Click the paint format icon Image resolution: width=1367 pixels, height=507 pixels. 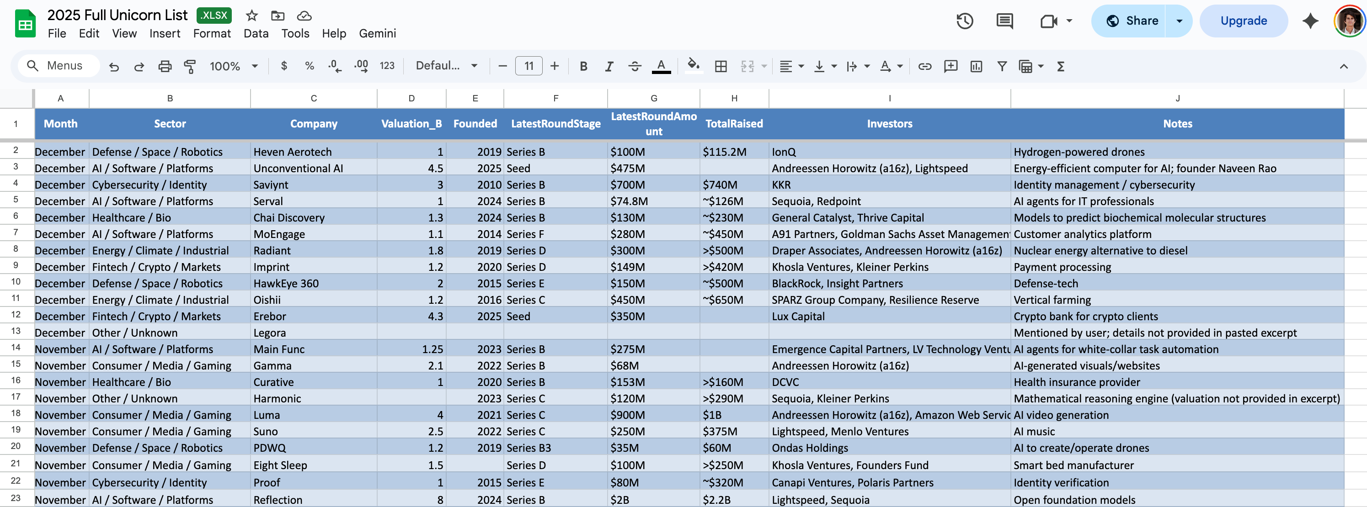click(189, 66)
